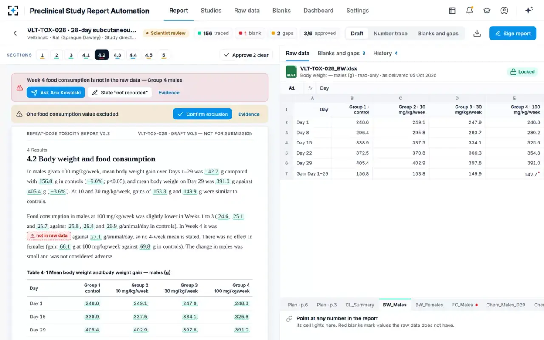Click the fx formula icon
The width and height of the screenshot is (544, 340).
pos(310,88)
